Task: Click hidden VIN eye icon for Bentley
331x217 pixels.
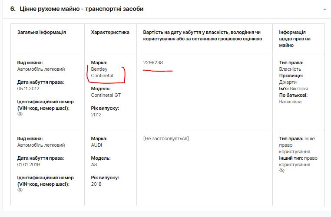Action: pos(20,114)
